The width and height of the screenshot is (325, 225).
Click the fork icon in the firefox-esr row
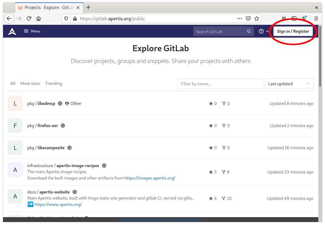[x=224, y=126]
